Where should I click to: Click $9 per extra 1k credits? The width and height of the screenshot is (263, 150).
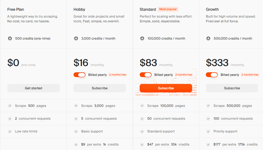[x=100, y=144]
